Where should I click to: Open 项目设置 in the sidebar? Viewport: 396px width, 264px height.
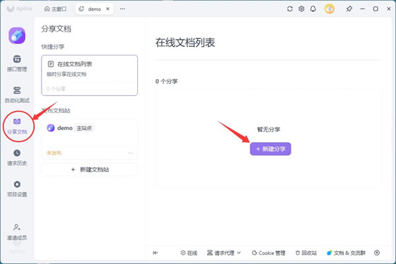[17, 189]
